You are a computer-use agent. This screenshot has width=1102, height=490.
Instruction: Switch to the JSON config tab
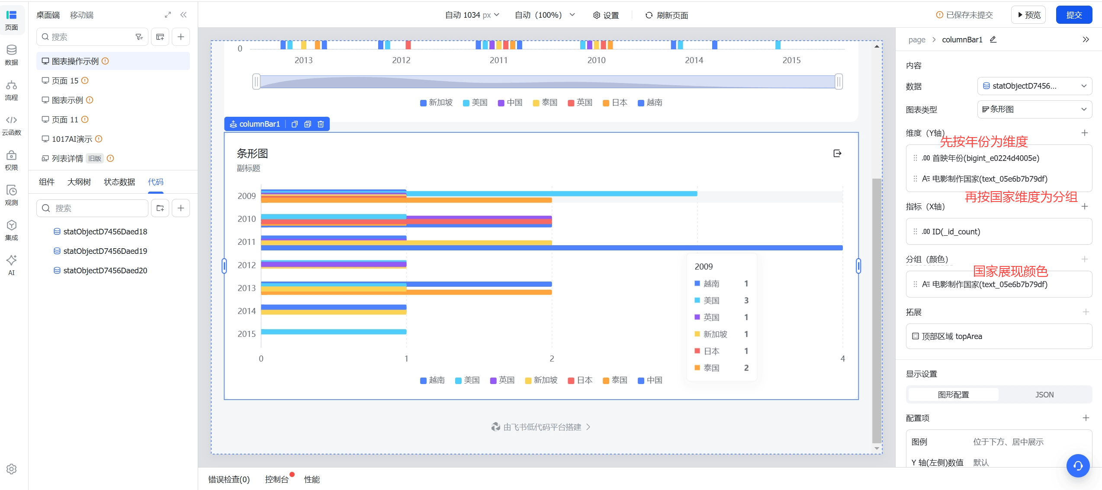point(1044,394)
